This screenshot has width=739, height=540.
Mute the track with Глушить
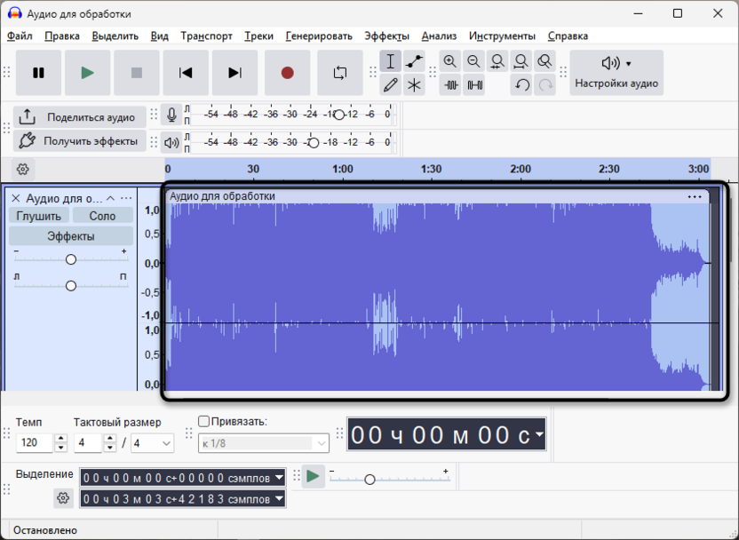point(39,216)
